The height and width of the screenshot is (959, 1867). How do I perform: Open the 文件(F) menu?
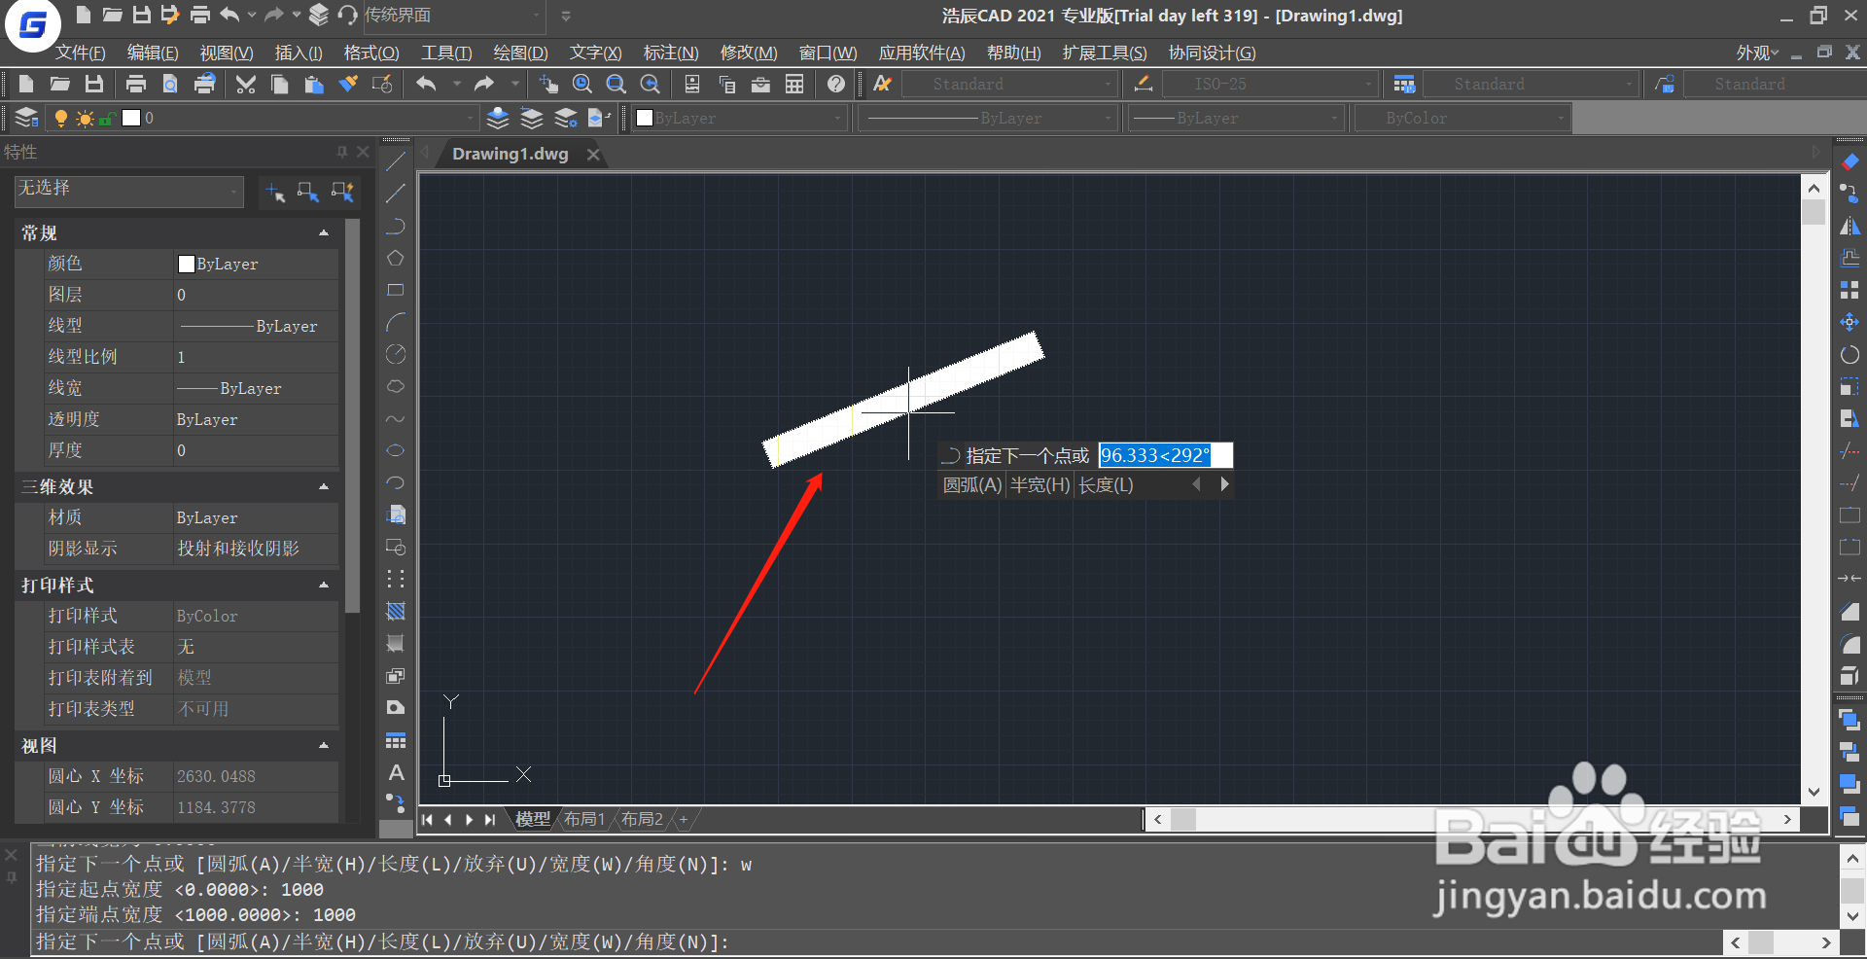(x=80, y=53)
